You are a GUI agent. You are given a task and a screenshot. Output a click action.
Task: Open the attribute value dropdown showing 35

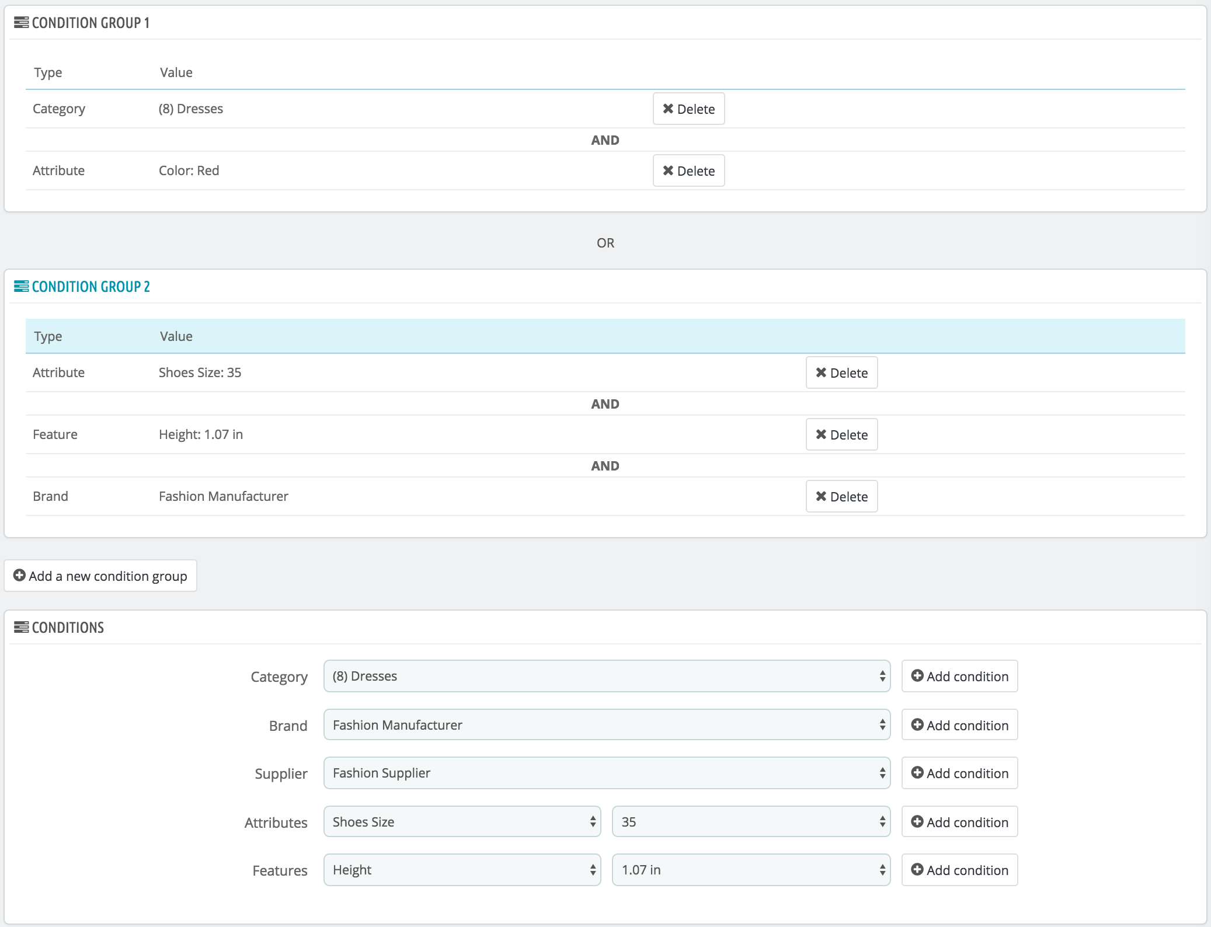click(x=751, y=823)
